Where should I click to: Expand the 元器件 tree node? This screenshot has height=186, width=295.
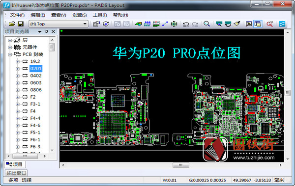[10, 47]
